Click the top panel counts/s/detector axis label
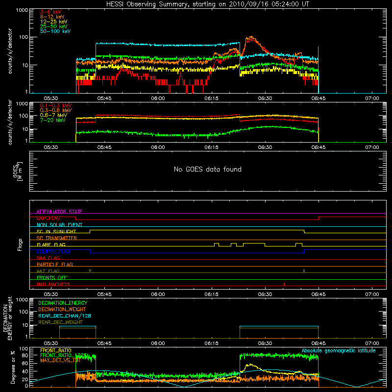Viewport: 392px width, 392px height. [10, 51]
